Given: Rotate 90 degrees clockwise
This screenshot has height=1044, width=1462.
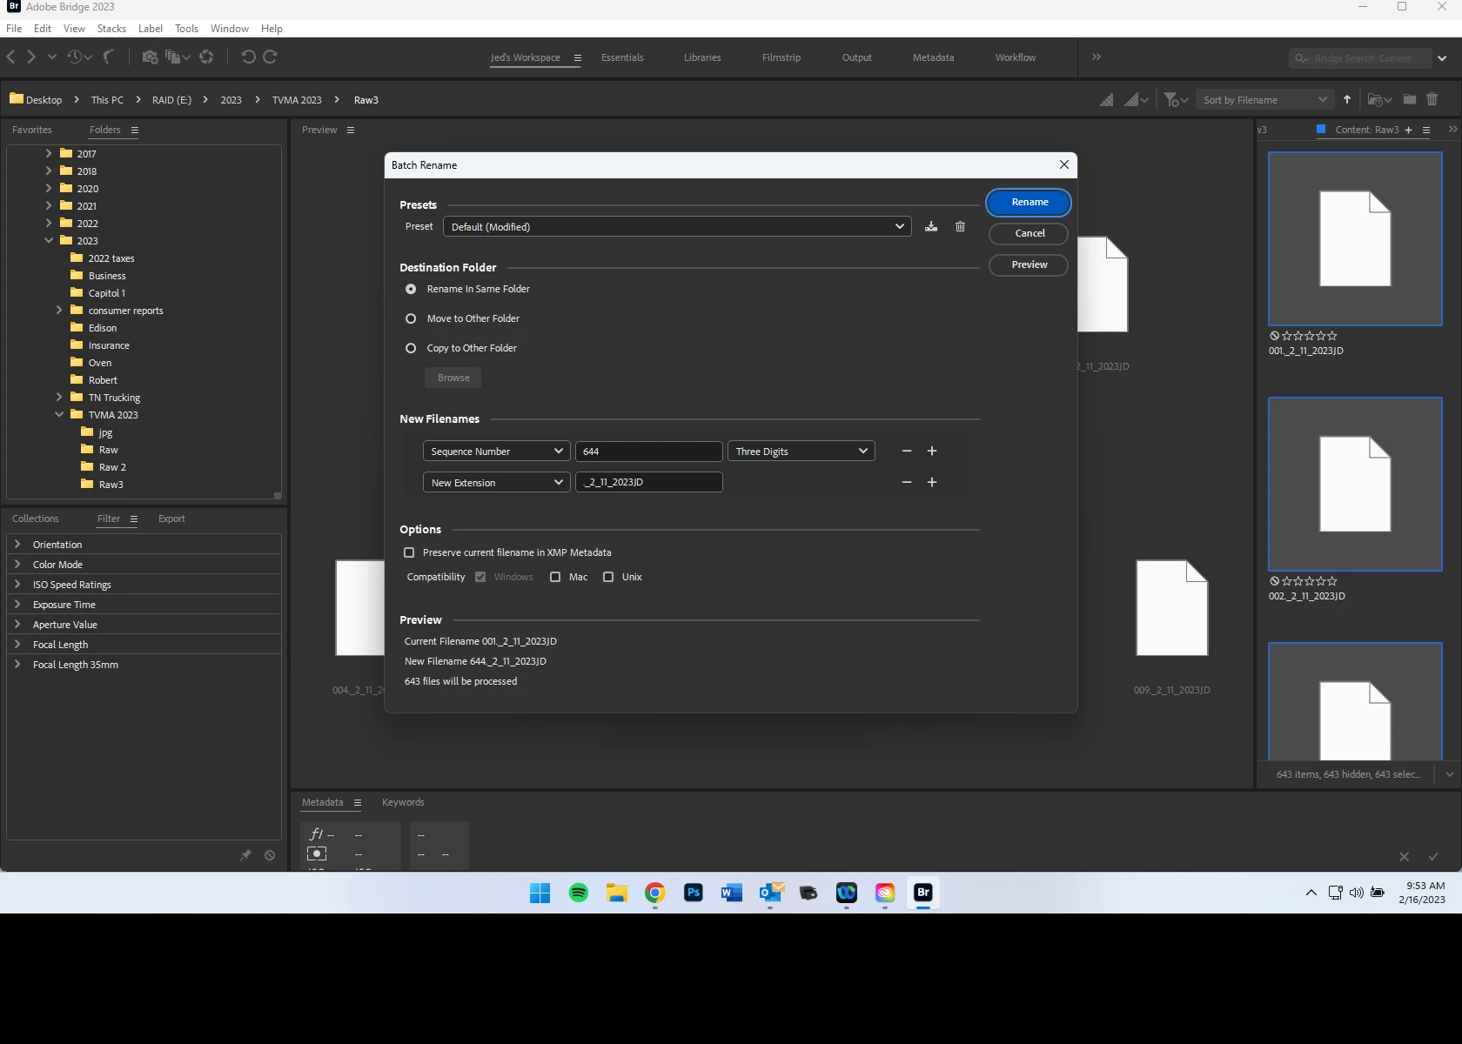Looking at the screenshot, I should point(271,57).
